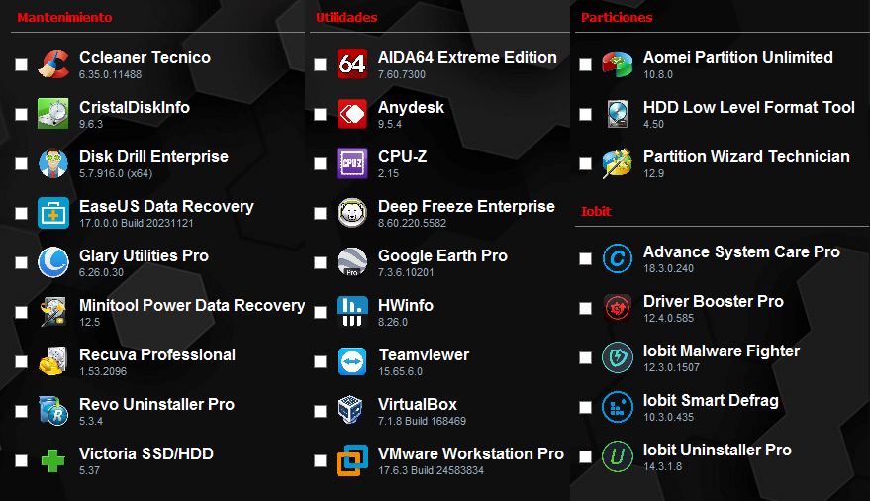Click the CPU-Z purple chip icon
870x501 pixels.
352,163
